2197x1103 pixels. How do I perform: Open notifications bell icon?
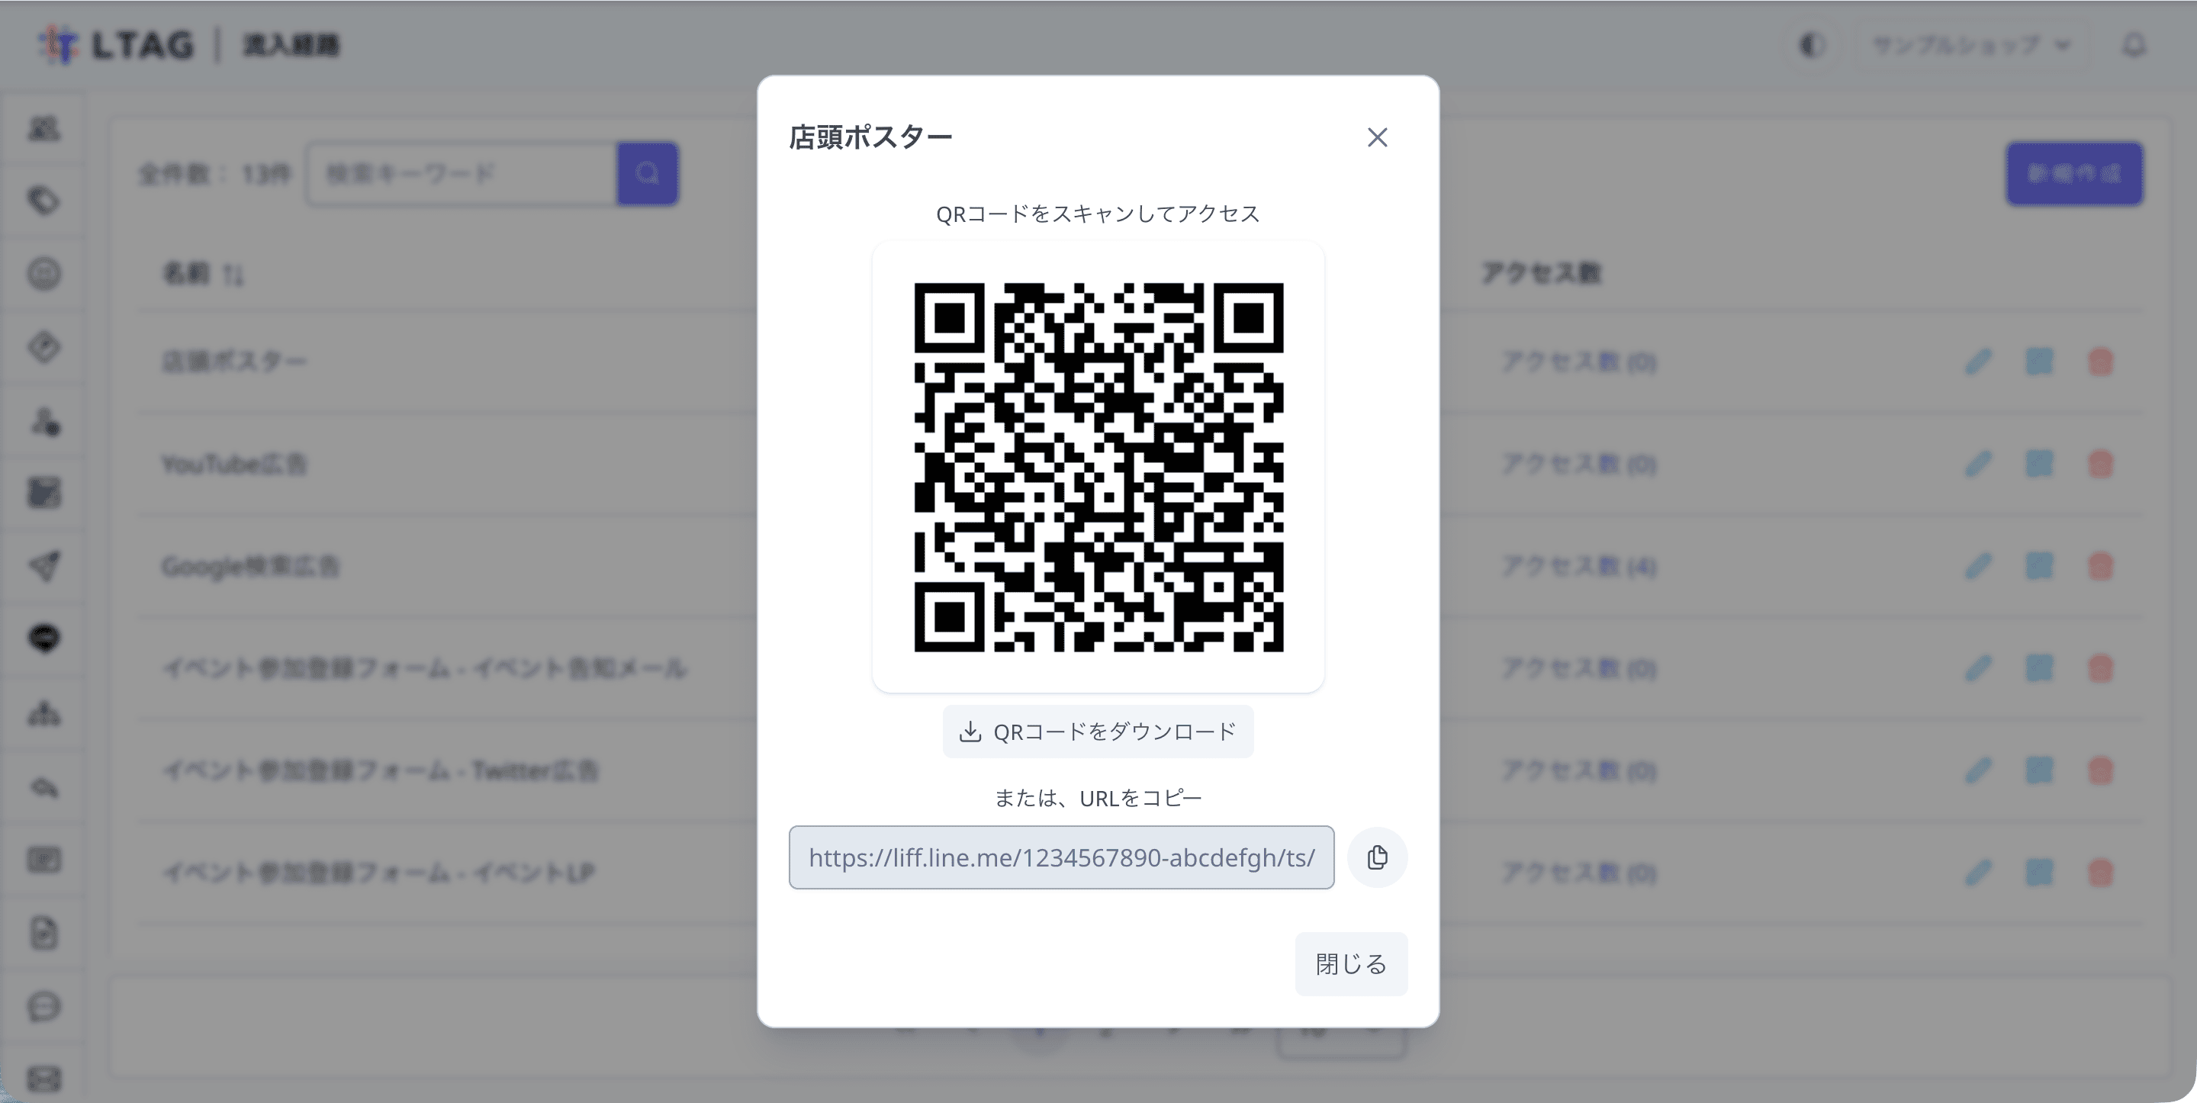(2134, 44)
